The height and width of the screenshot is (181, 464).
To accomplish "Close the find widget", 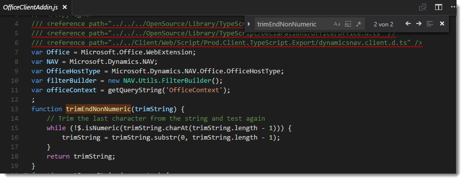I will (442, 24).
